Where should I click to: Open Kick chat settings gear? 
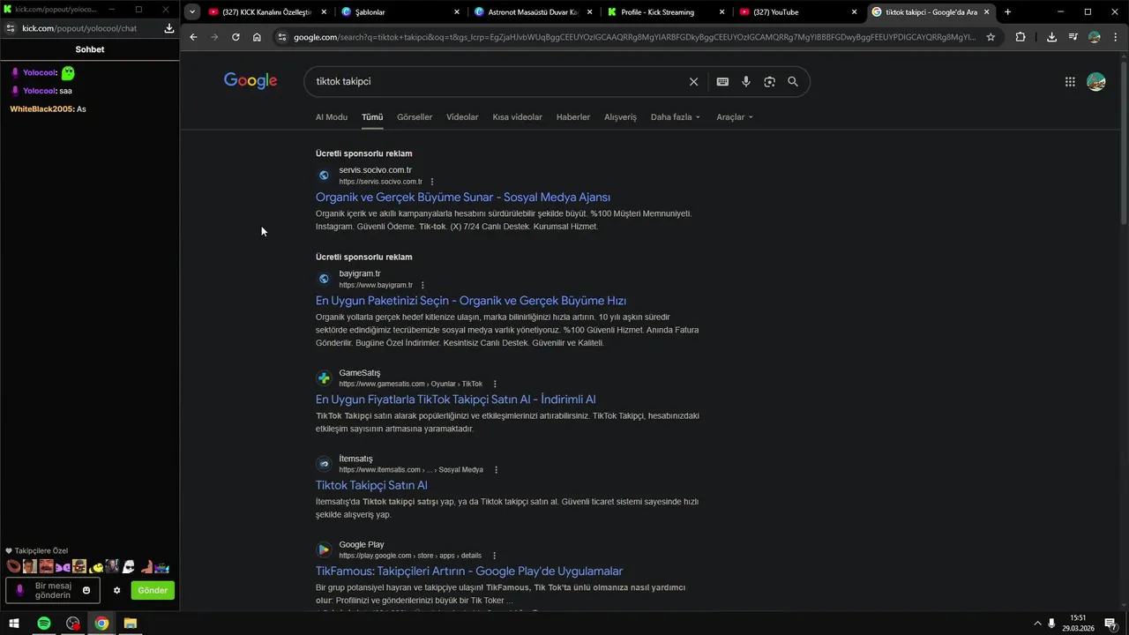click(116, 590)
